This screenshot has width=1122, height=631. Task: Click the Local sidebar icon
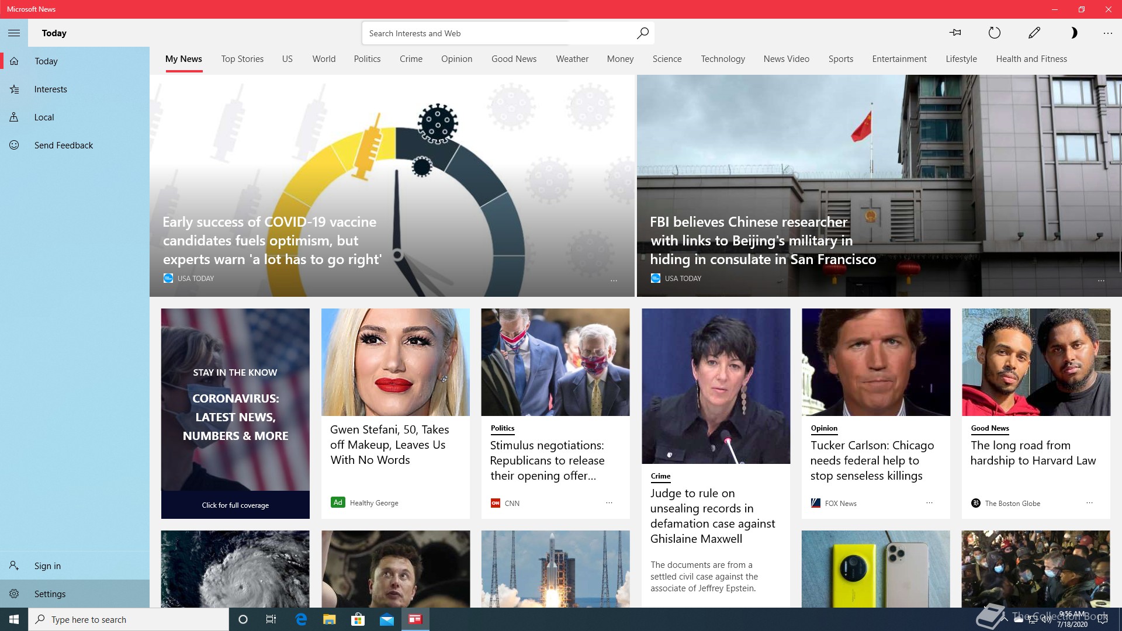(15, 117)
